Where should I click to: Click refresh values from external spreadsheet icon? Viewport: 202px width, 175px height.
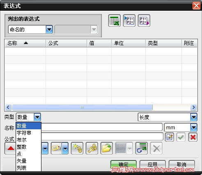tap(142, 148)
